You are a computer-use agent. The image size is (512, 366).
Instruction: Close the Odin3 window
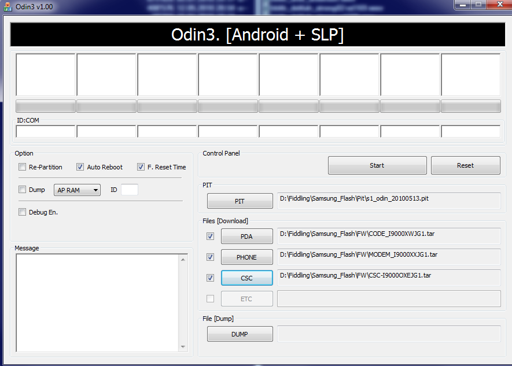click(x=499, y=5)
